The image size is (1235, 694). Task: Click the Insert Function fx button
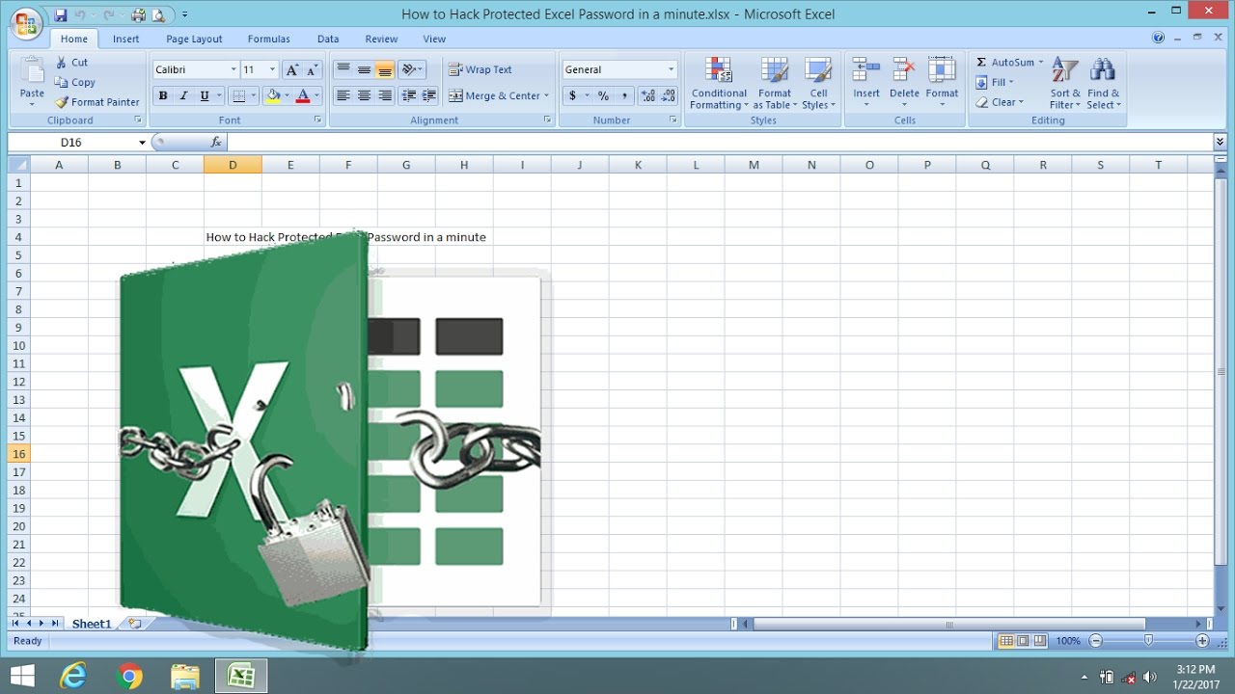click(x=216, y=142)
